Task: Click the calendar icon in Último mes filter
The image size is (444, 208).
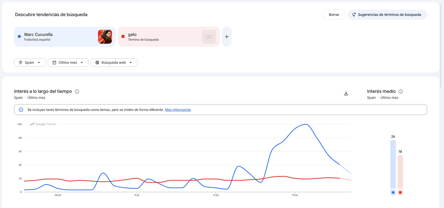Action: pos(54,62)
